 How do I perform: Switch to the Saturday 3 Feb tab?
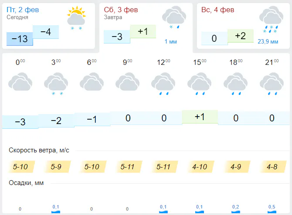click(x=120, y=10)
